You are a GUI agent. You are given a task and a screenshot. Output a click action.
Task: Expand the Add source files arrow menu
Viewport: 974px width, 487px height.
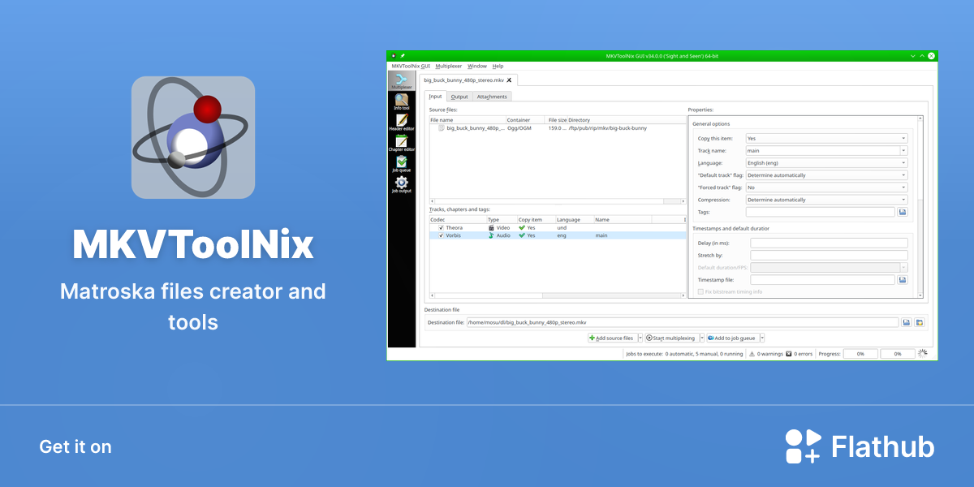[640, 338]
